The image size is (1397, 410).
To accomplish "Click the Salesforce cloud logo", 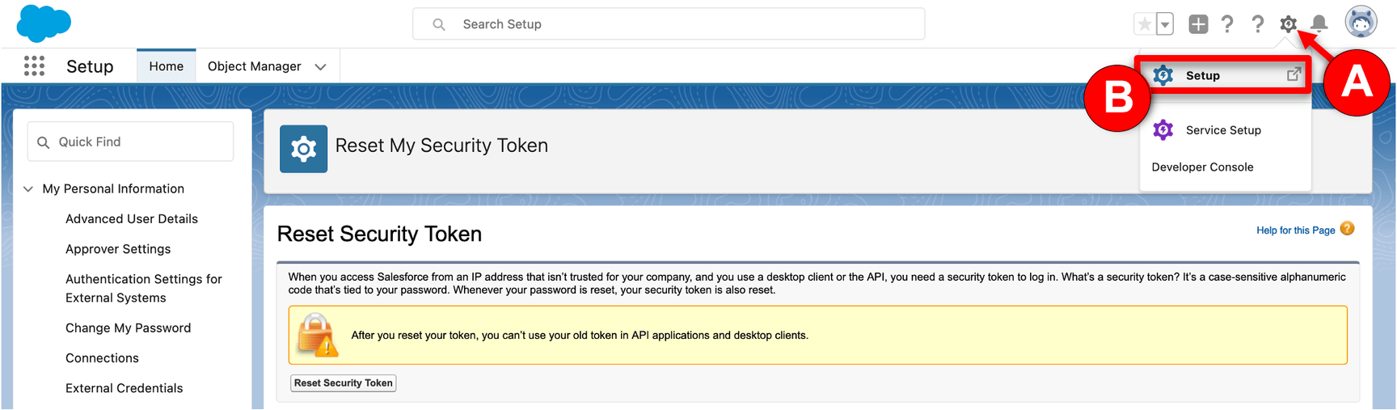I will point(44,23).
